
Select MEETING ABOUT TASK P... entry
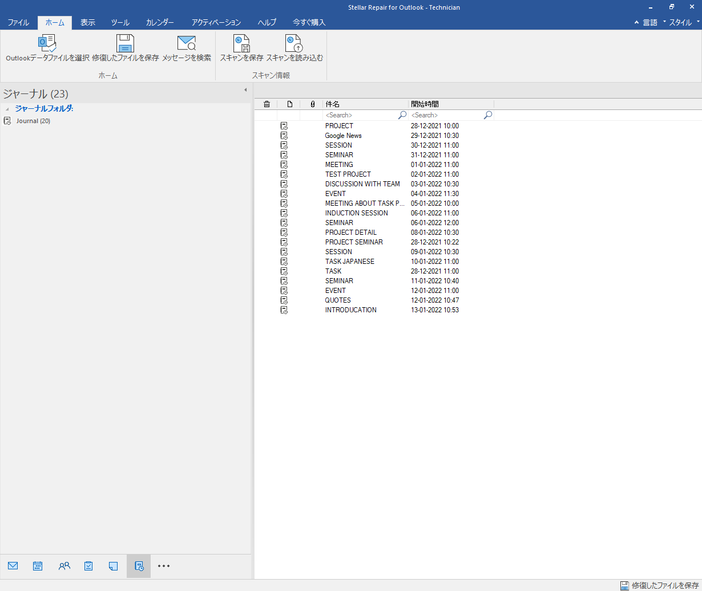[365, 203]
